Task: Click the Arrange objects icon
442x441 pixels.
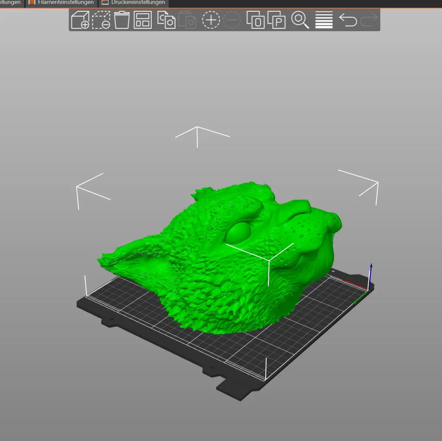Action: coord(143,20)
